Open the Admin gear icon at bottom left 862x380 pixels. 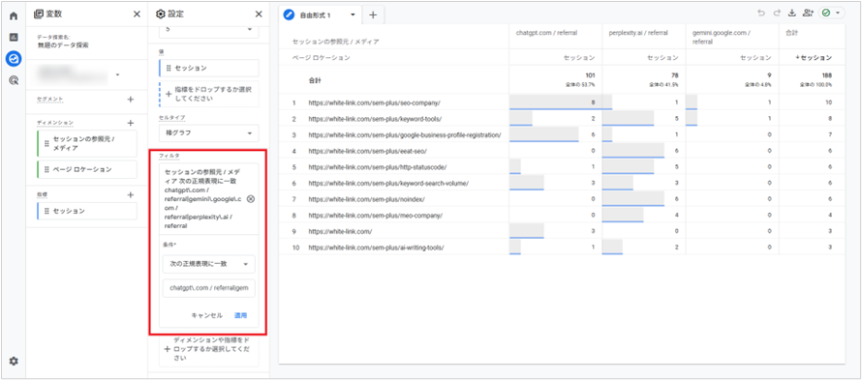[14, 361]
